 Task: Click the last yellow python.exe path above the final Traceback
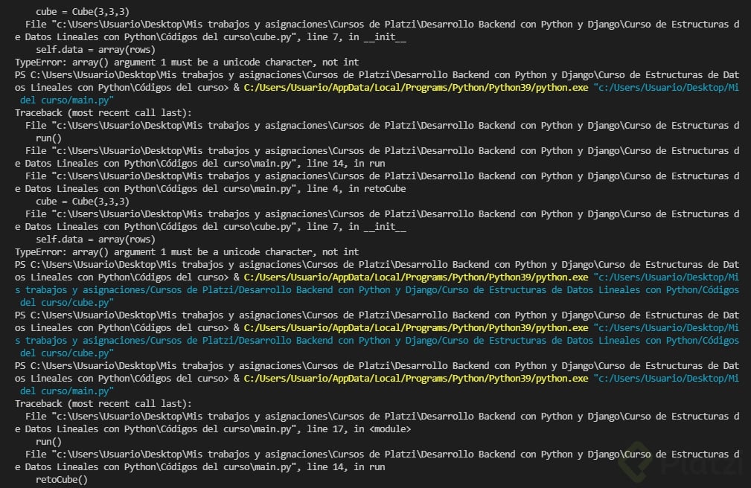416,379
